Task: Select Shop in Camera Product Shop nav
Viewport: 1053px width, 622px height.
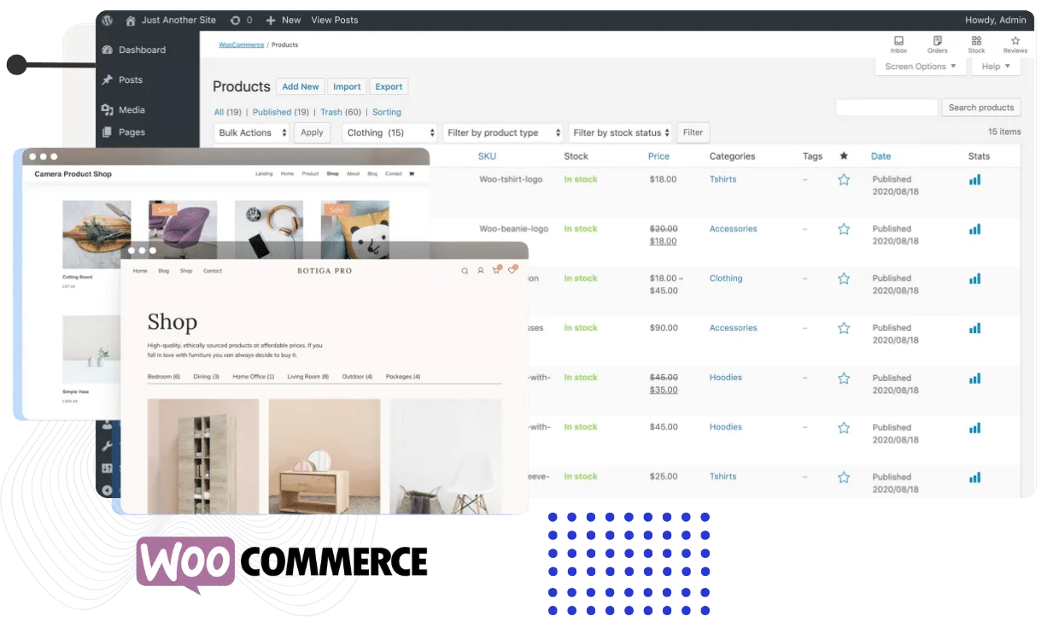Action: pos(332,173)
